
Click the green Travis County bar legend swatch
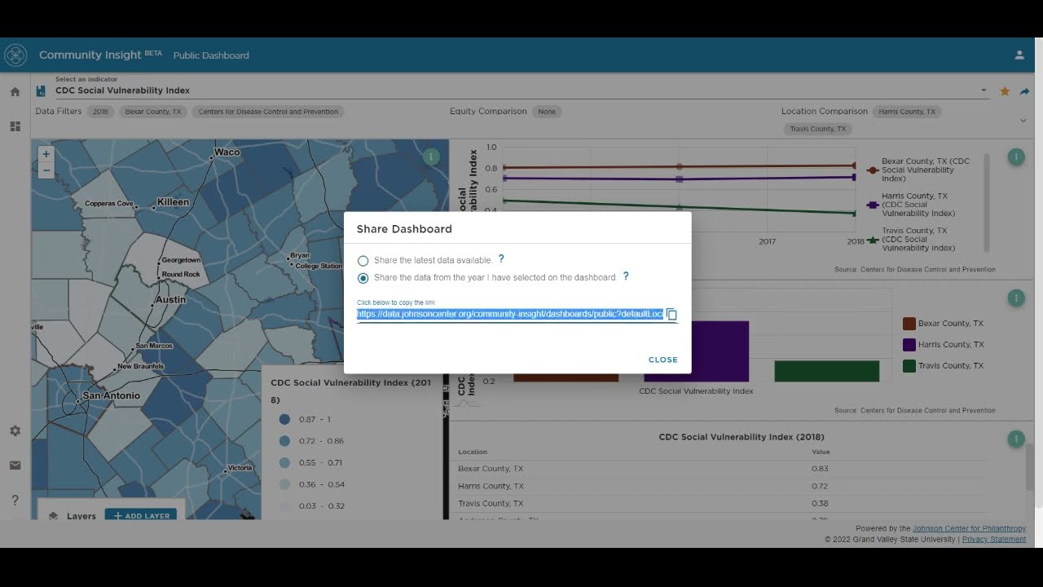point(909,366)
